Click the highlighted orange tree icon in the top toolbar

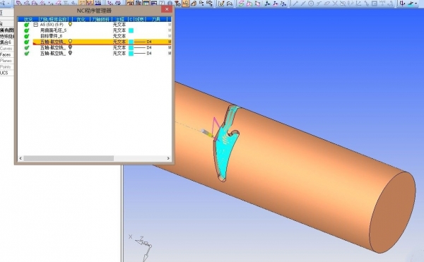tap(185, 4)
